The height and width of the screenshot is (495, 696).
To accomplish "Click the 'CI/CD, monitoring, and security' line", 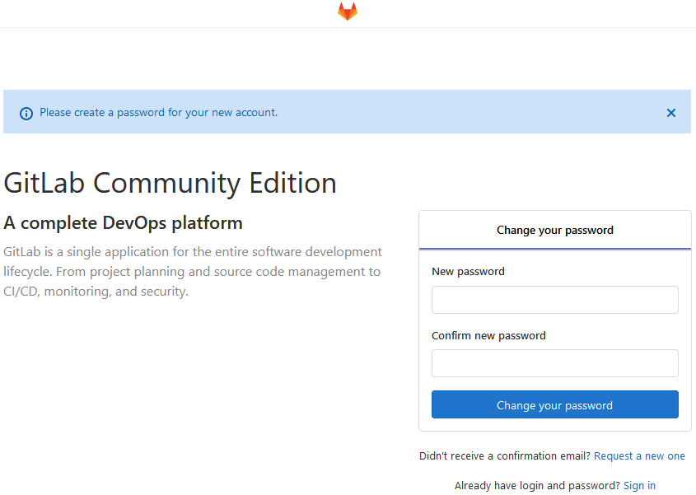I will (96, 291).
